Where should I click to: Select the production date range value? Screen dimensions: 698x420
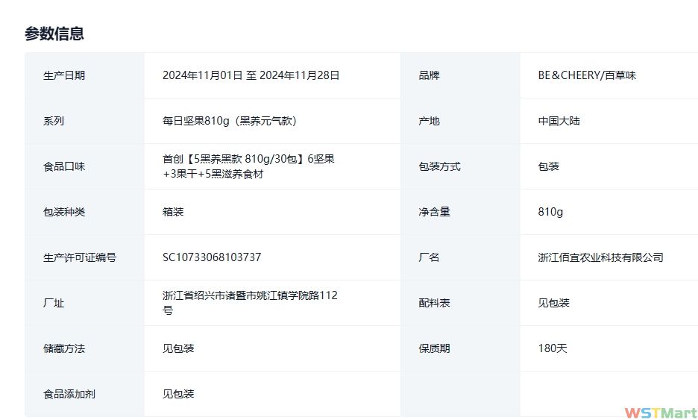click(x=251, y=75)
